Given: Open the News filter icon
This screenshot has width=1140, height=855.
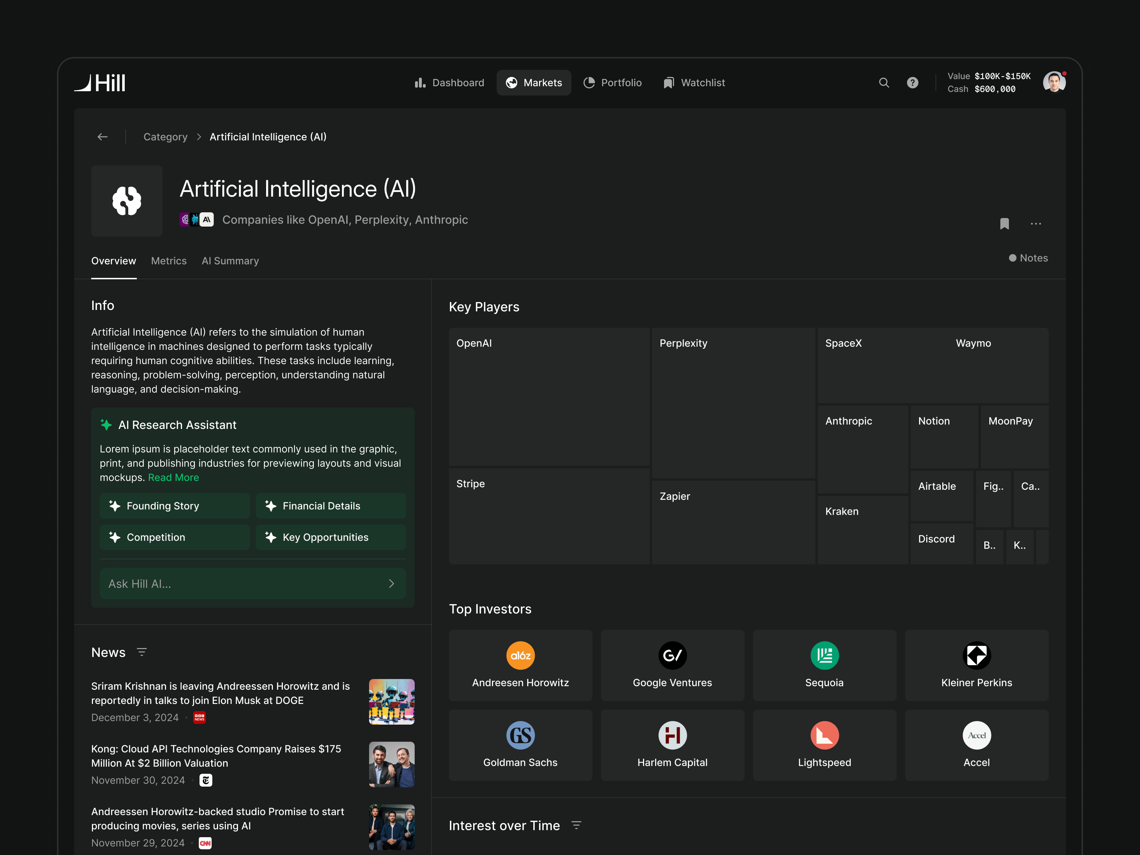Looking at the screenshot, I should (142, 652).
